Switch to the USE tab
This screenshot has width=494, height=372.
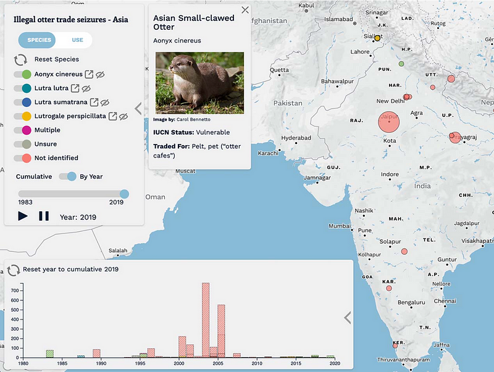[78, 40]
